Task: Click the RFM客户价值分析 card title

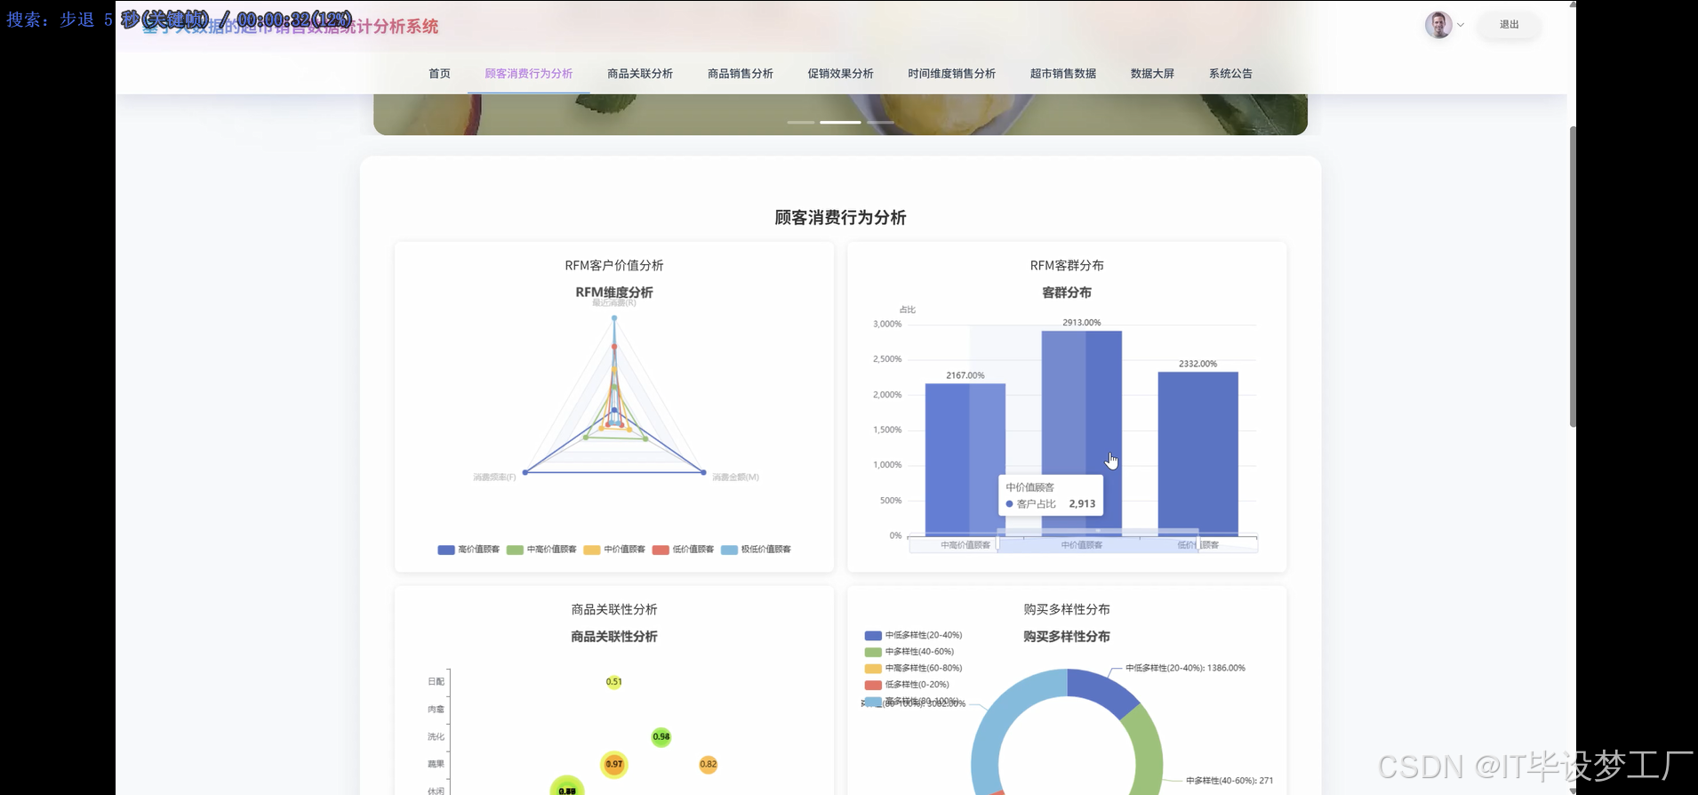Action: tap(614, 265)
